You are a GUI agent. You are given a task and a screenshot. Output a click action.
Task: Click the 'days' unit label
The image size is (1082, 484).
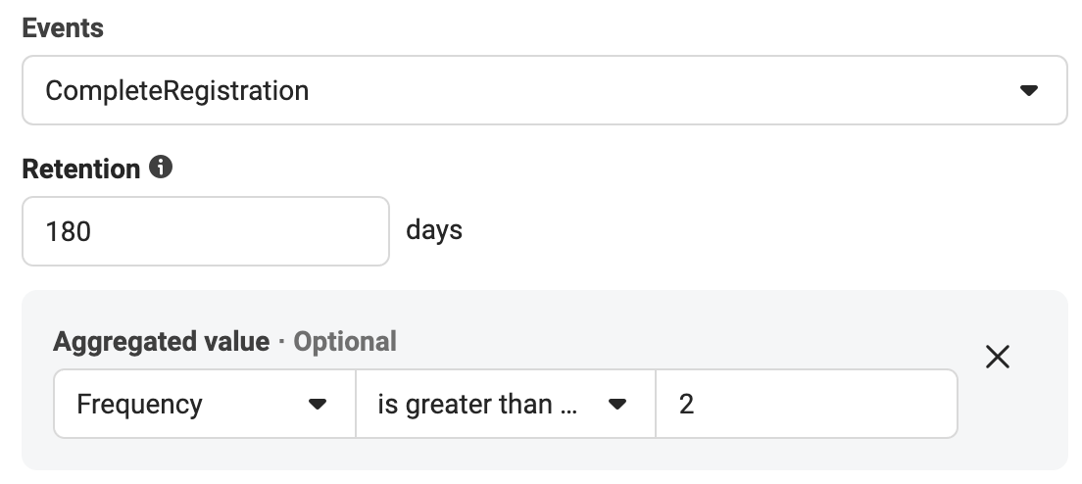pos(434,230)
